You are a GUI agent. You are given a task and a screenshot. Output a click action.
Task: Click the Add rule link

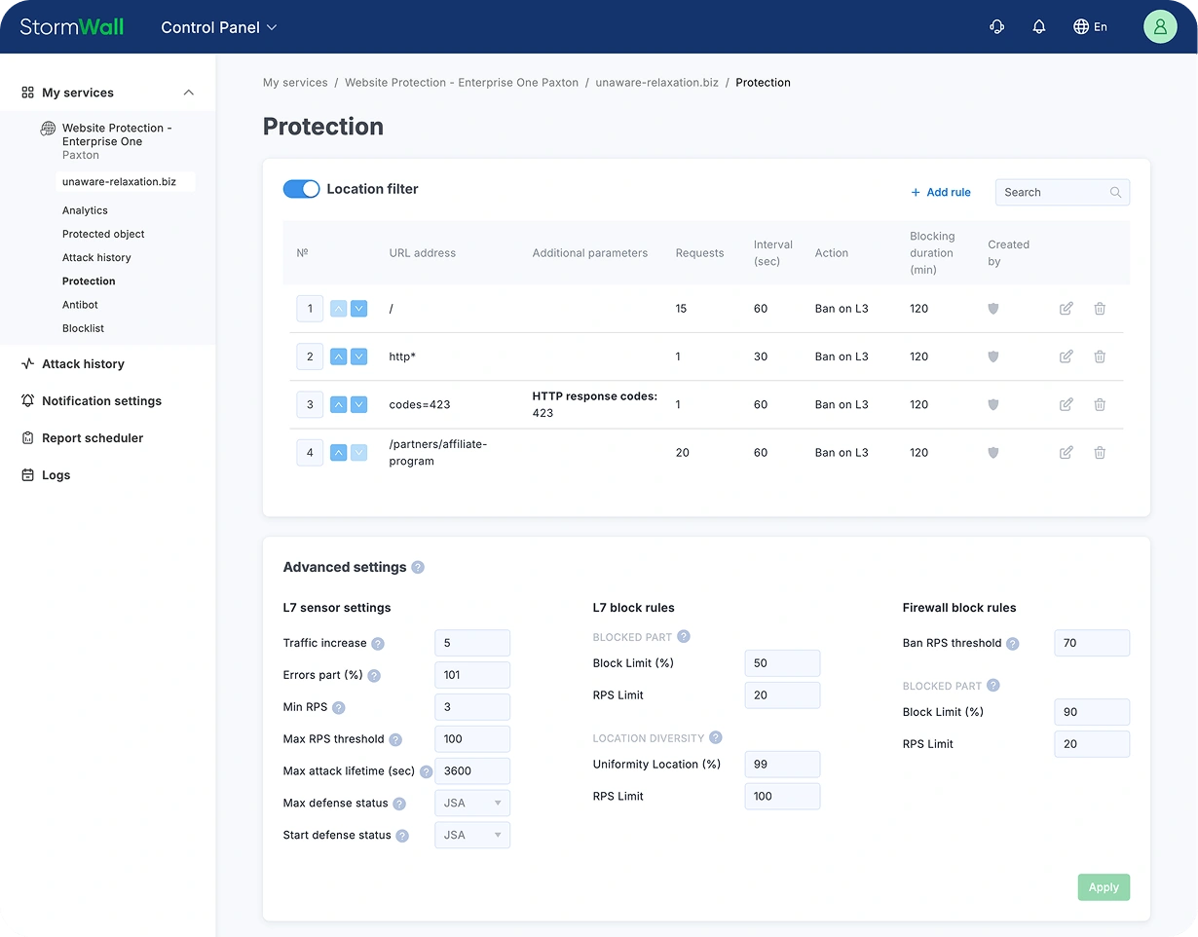940,192
